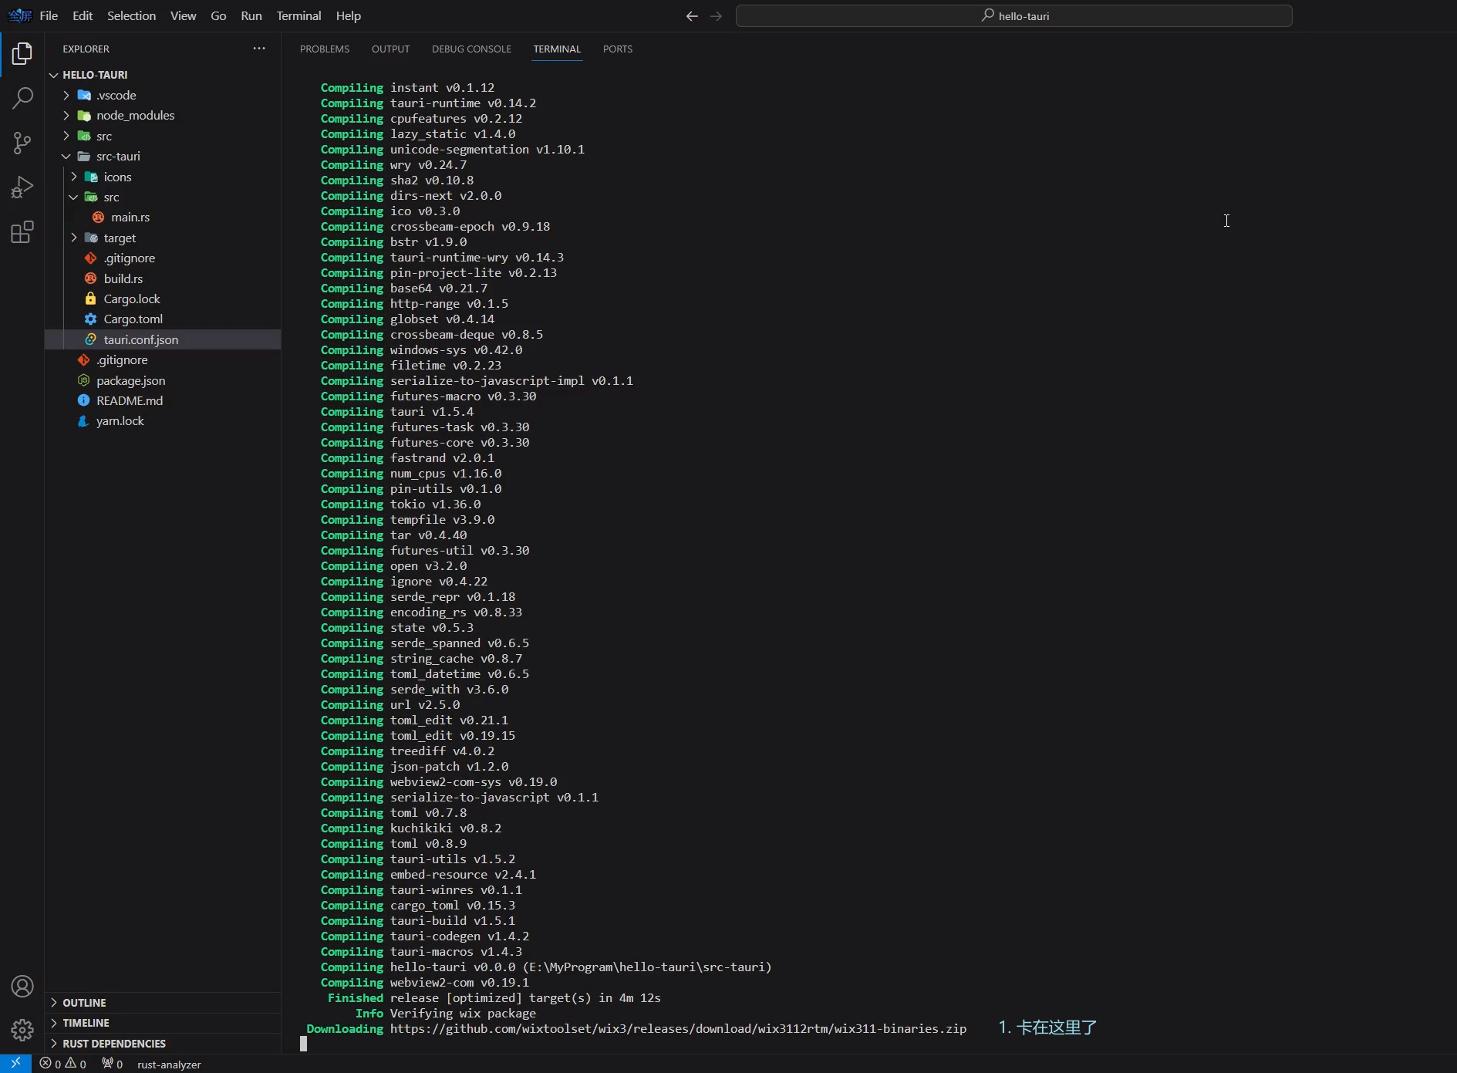Image resolution: width=1457 pixels, height=1073 pixels.
Task: Open the File menu
Action: tap(49, 16)
